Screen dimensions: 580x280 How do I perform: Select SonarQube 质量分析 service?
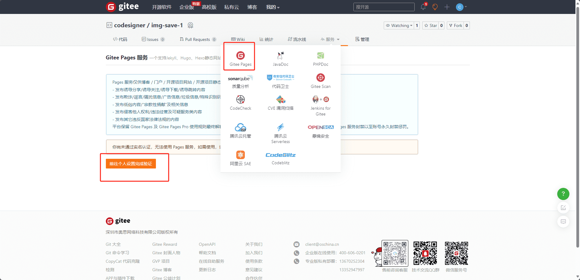(x=240, y=82)
